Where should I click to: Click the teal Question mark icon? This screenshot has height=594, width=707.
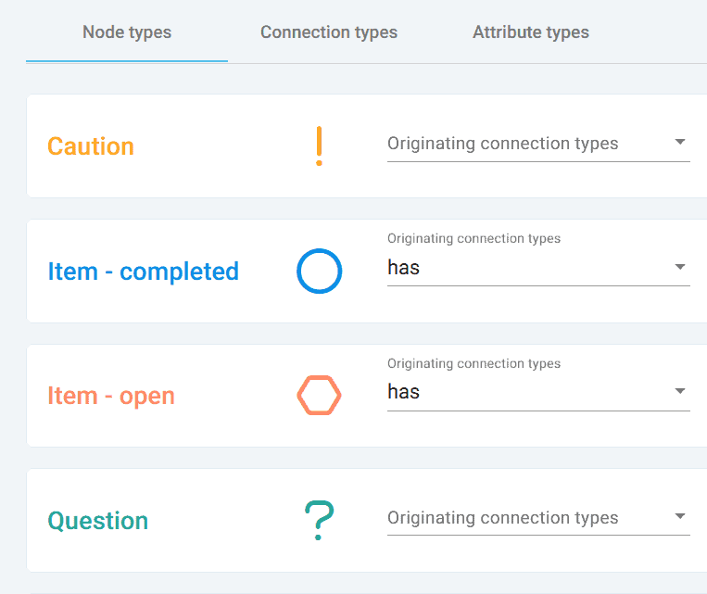tap(320, 520)
